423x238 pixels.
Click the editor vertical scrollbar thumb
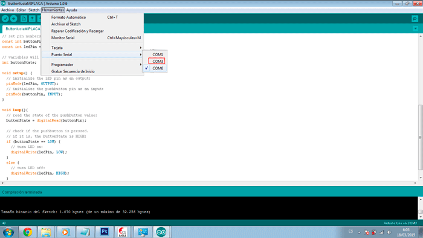coord(421,138)
